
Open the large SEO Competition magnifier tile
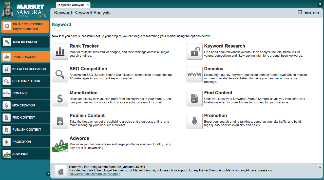pos(60,74)
